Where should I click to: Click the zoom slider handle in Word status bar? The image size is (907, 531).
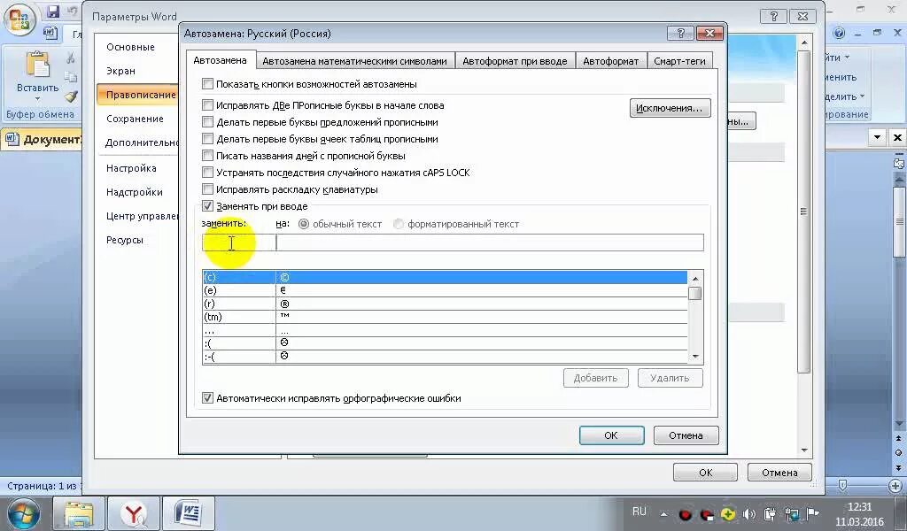(842, 485)
